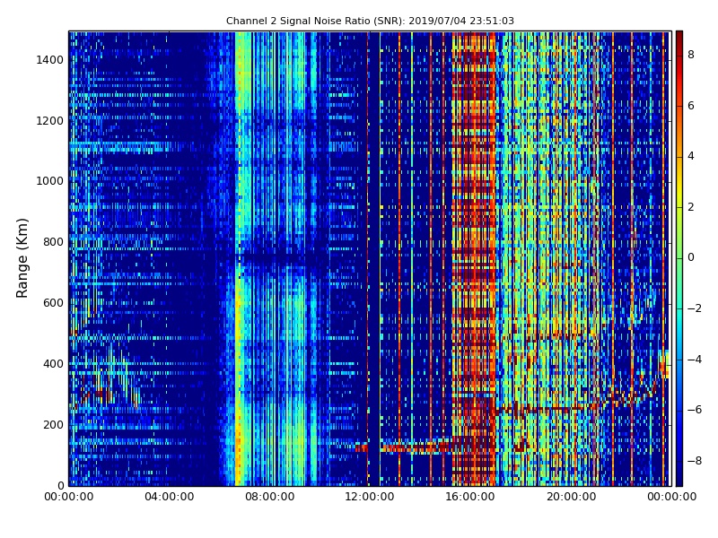Click the 1400 range tick label
Viewport: 718px width, 538px height.
point(50,60)
